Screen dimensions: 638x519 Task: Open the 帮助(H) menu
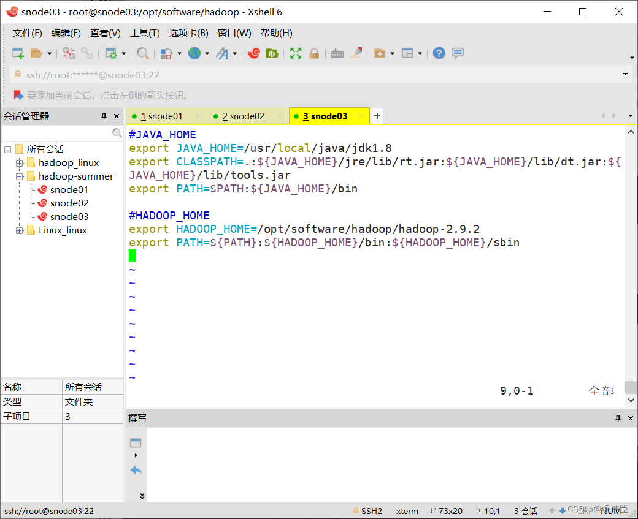tap(276, 33)
